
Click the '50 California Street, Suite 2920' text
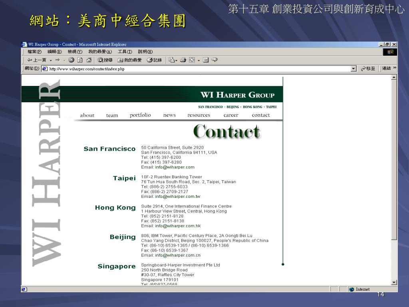pyautogui.click(x=173, y=148)
